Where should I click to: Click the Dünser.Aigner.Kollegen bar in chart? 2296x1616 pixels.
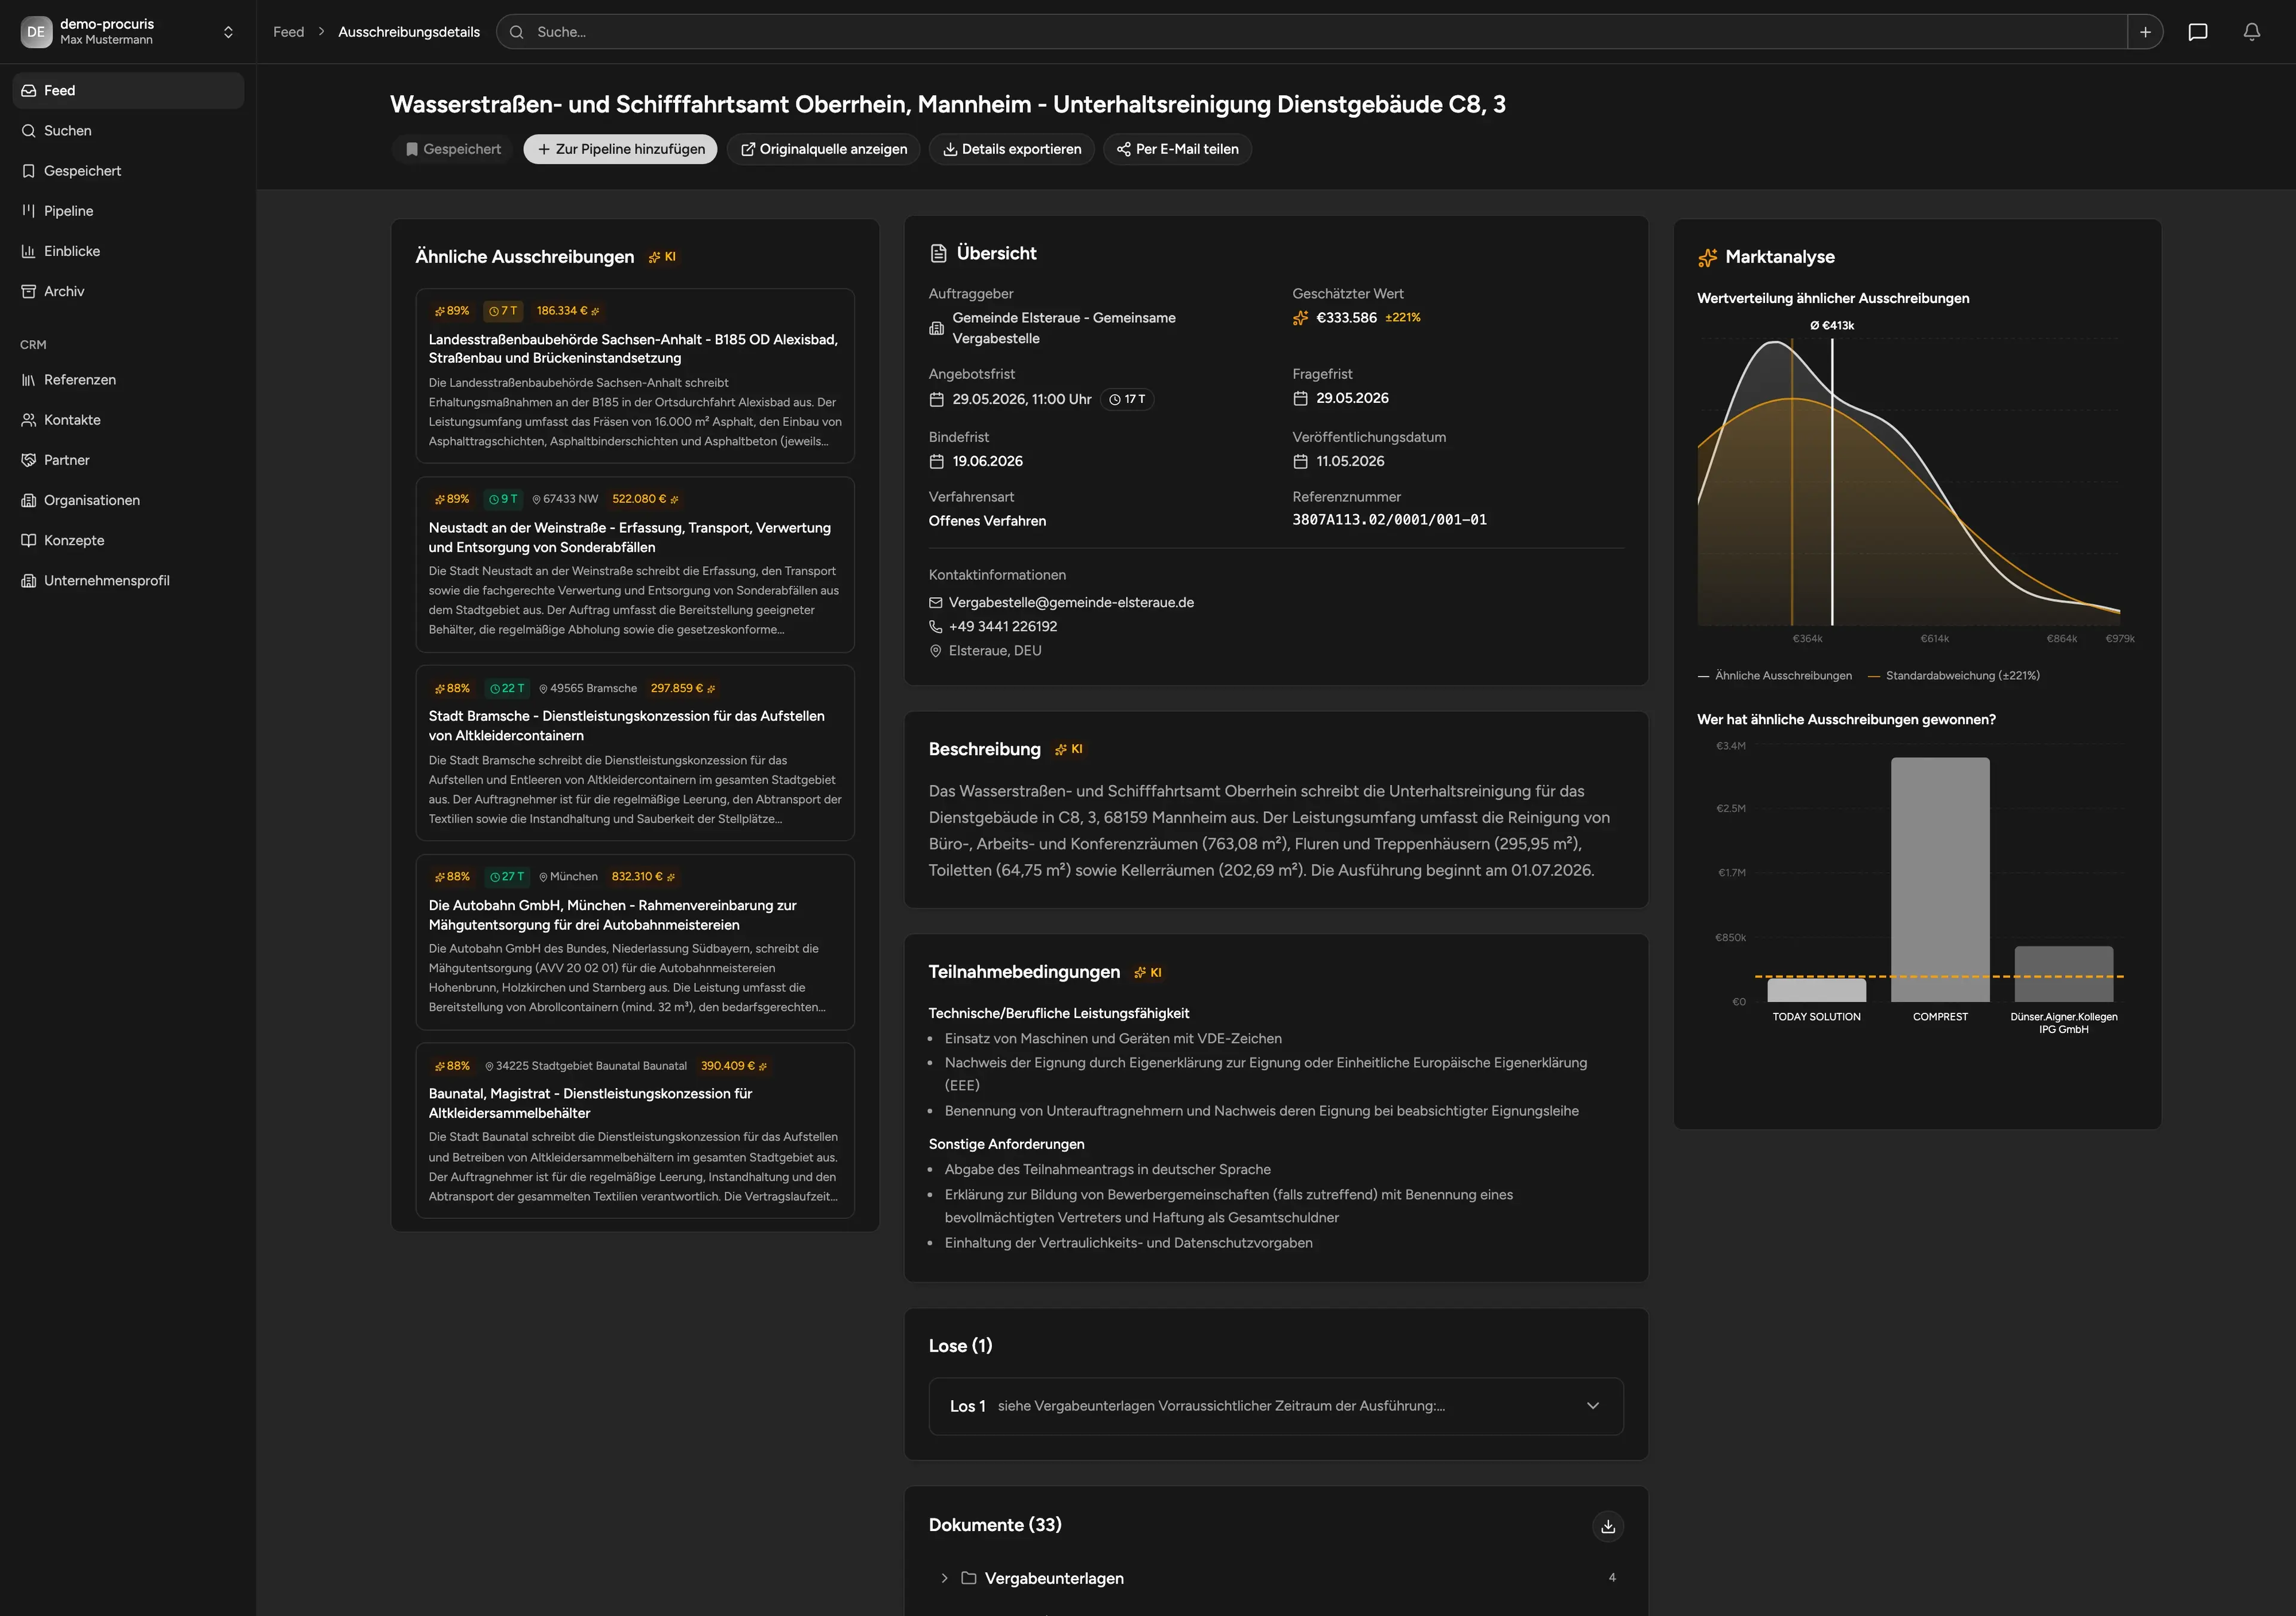coord(2063,974)
